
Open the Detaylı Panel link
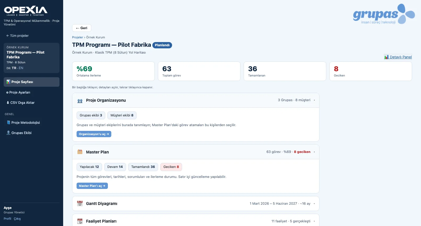398,57
